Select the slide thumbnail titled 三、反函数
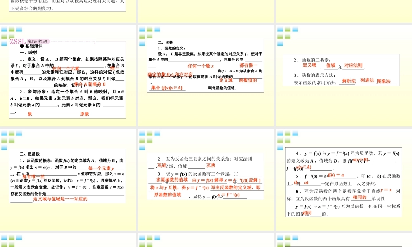This screenshot has height=247, width=412. (68, 180)
